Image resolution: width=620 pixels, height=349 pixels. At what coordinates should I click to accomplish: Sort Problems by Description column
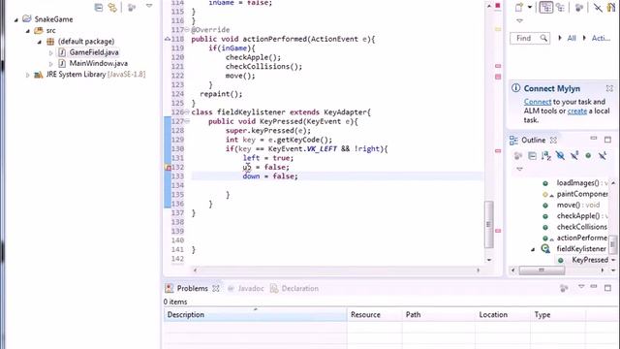pyautogui.click(x=255, y=314)
